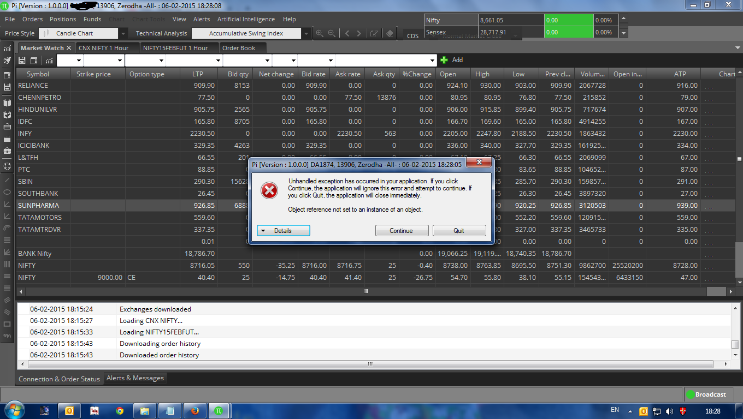Select the ellipse drawing tool in sidebar
The height and width of the screenshot is (419, 743).
point(7,192)
